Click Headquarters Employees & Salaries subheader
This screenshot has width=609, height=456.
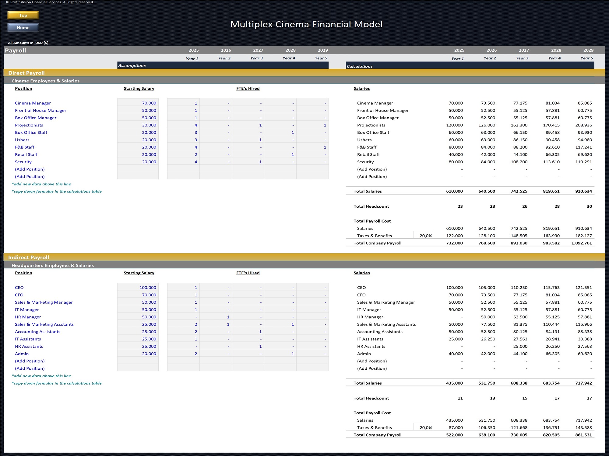[53, 265]
